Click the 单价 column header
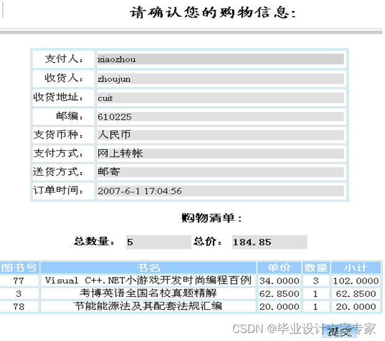 (279, 268)
